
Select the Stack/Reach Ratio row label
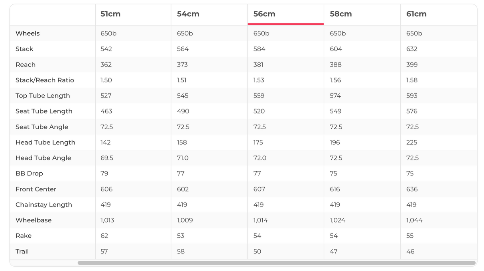tap(45, 80)
